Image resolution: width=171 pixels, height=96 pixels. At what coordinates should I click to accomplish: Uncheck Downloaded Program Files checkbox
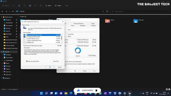(24, 35)
